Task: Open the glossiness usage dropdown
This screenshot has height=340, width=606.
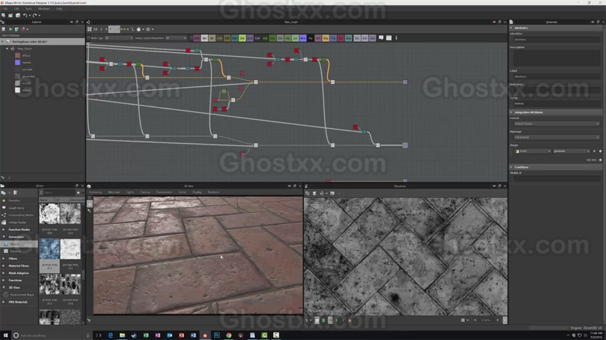Action: [572, 151]
